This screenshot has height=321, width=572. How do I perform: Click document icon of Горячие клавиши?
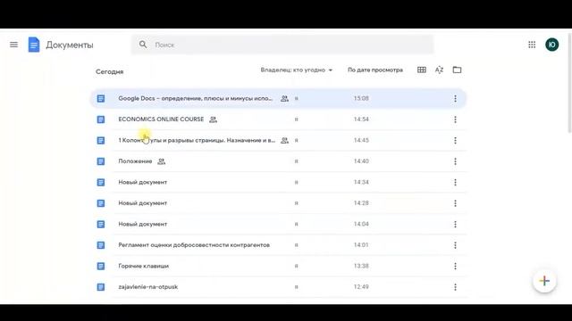click(x=101, y=266)
